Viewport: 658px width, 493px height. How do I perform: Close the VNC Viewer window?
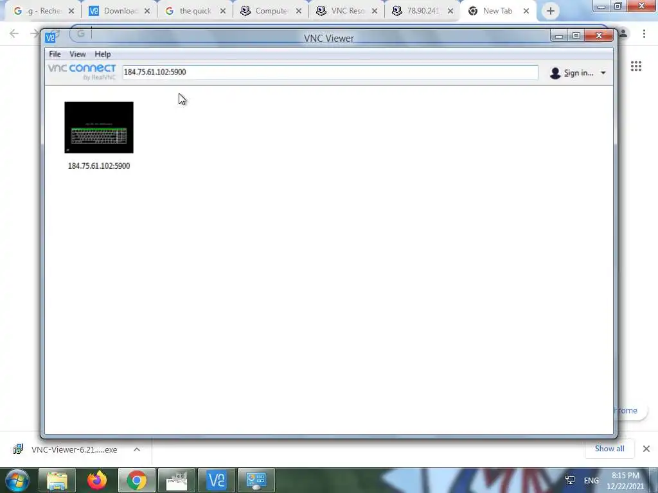[600, 36]
